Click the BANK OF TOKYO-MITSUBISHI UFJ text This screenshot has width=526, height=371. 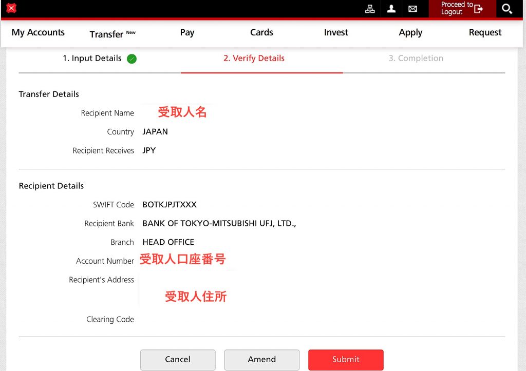click(x=219, y=224)
